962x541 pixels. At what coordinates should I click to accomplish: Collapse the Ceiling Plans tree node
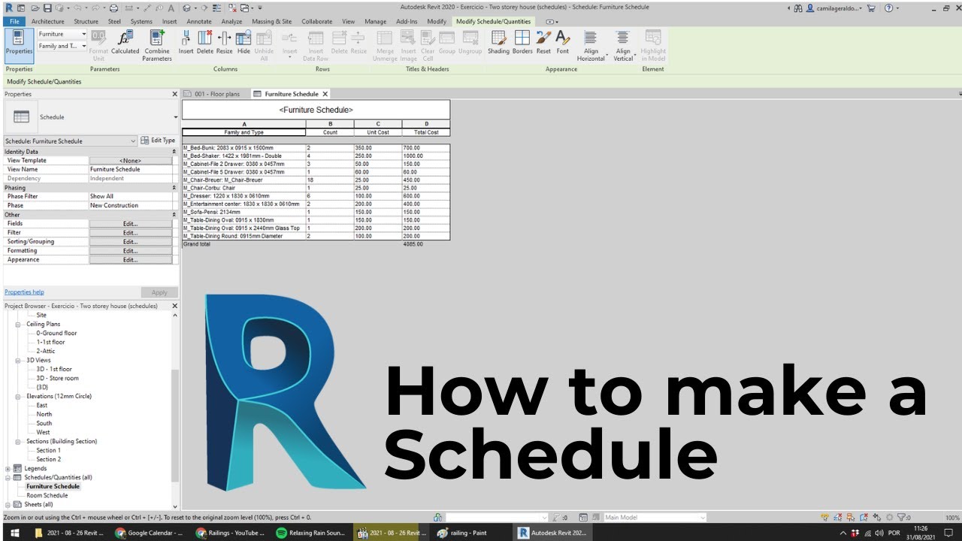(19, 325)
